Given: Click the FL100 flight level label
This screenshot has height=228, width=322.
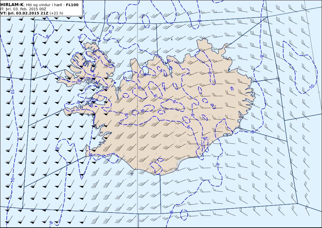Looking at the screenshot, I should coord(72,5).
